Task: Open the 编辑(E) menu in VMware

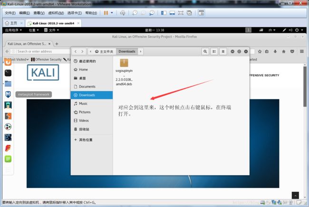Action: [24, 13]
